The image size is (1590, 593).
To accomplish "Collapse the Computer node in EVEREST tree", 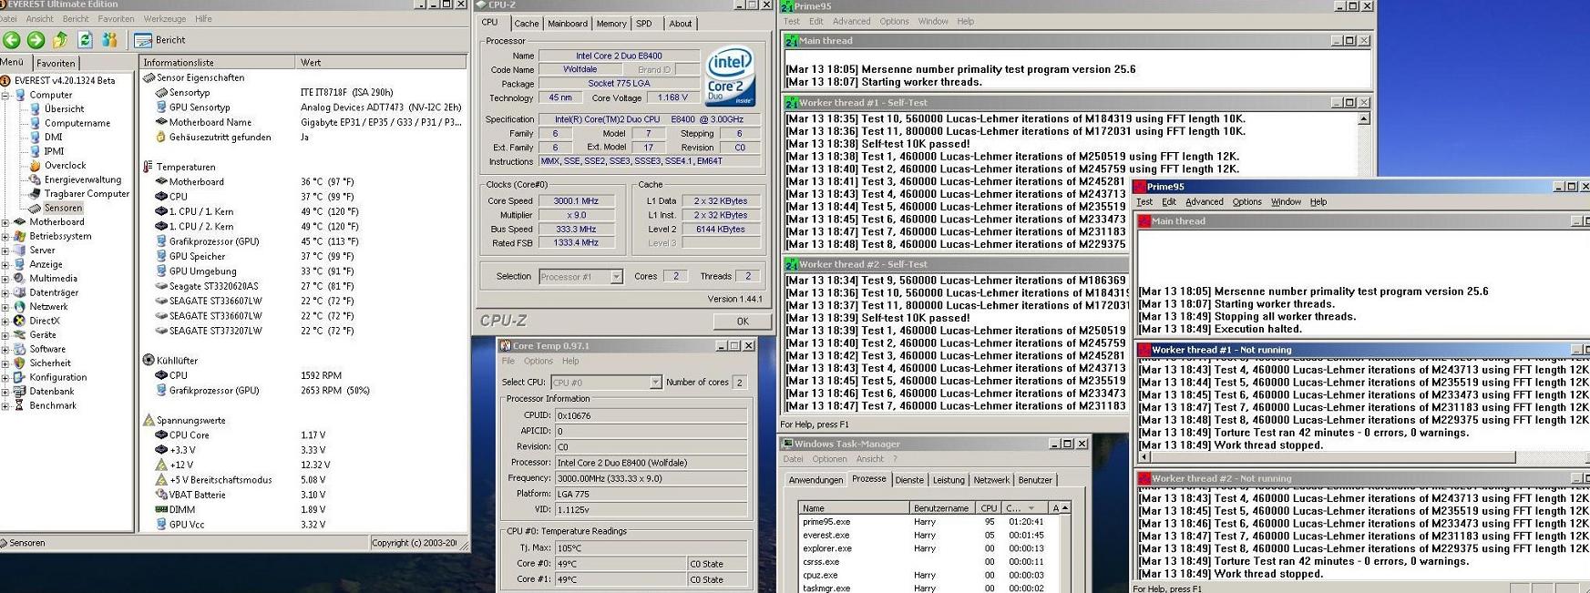I will point(5,95).
